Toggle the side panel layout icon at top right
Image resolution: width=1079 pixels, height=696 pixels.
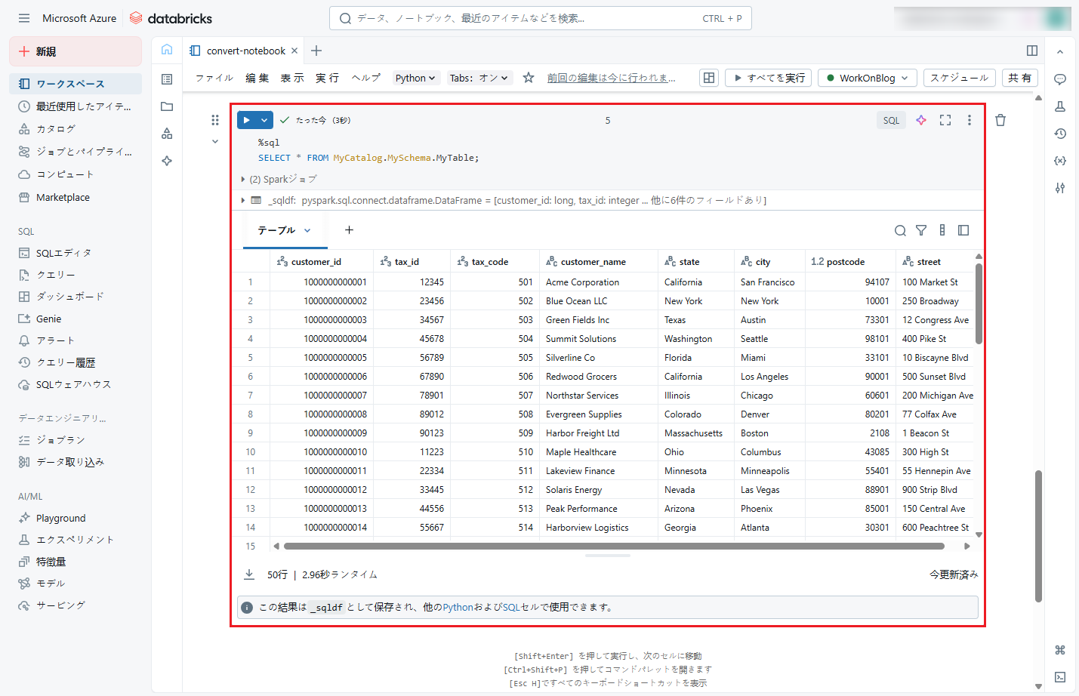tap(1032, 51)
